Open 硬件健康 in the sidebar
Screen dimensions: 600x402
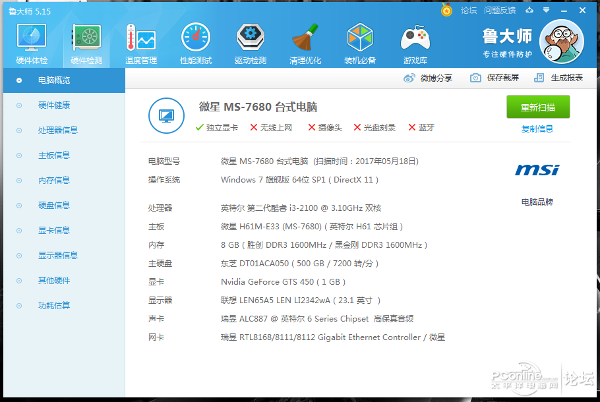[x=65, y=105]
